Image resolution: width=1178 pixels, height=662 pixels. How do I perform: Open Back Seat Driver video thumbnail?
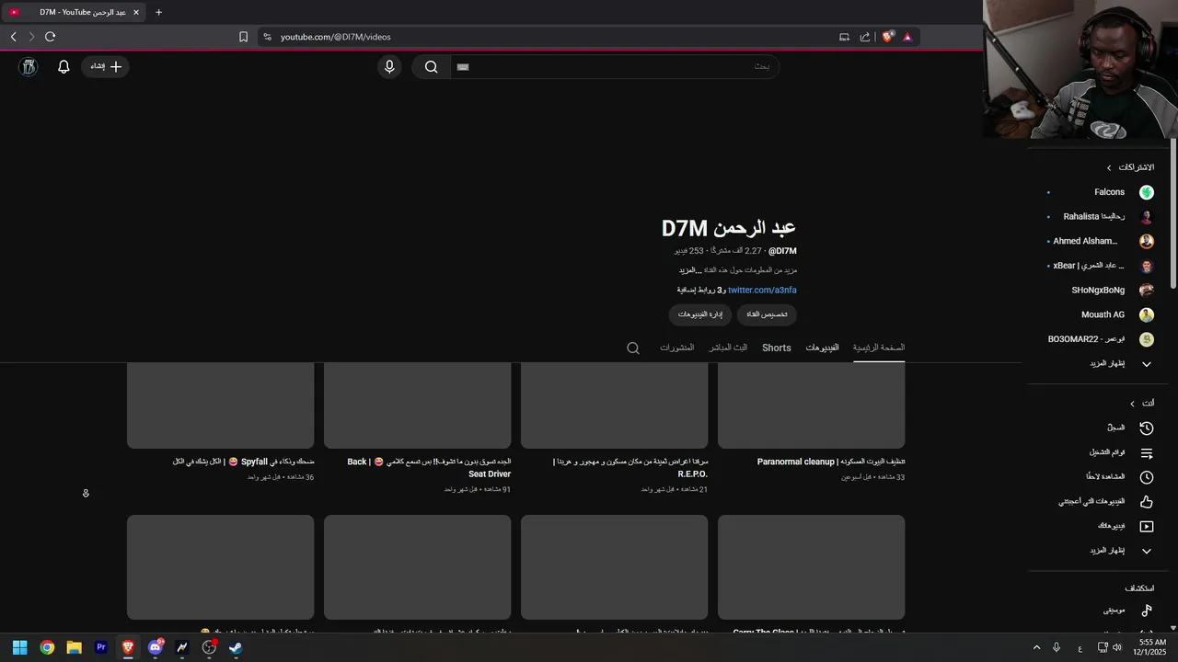[418, 405]
